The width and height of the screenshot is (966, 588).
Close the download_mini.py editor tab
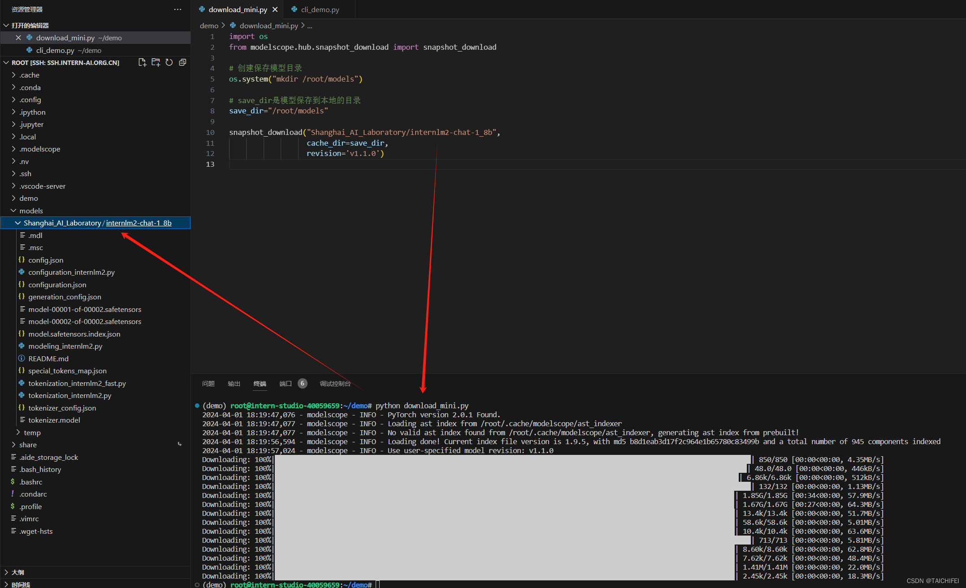(275, 9)
